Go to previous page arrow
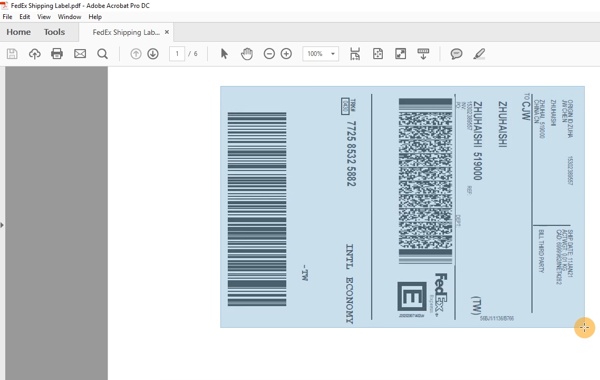 click(136, 54)
